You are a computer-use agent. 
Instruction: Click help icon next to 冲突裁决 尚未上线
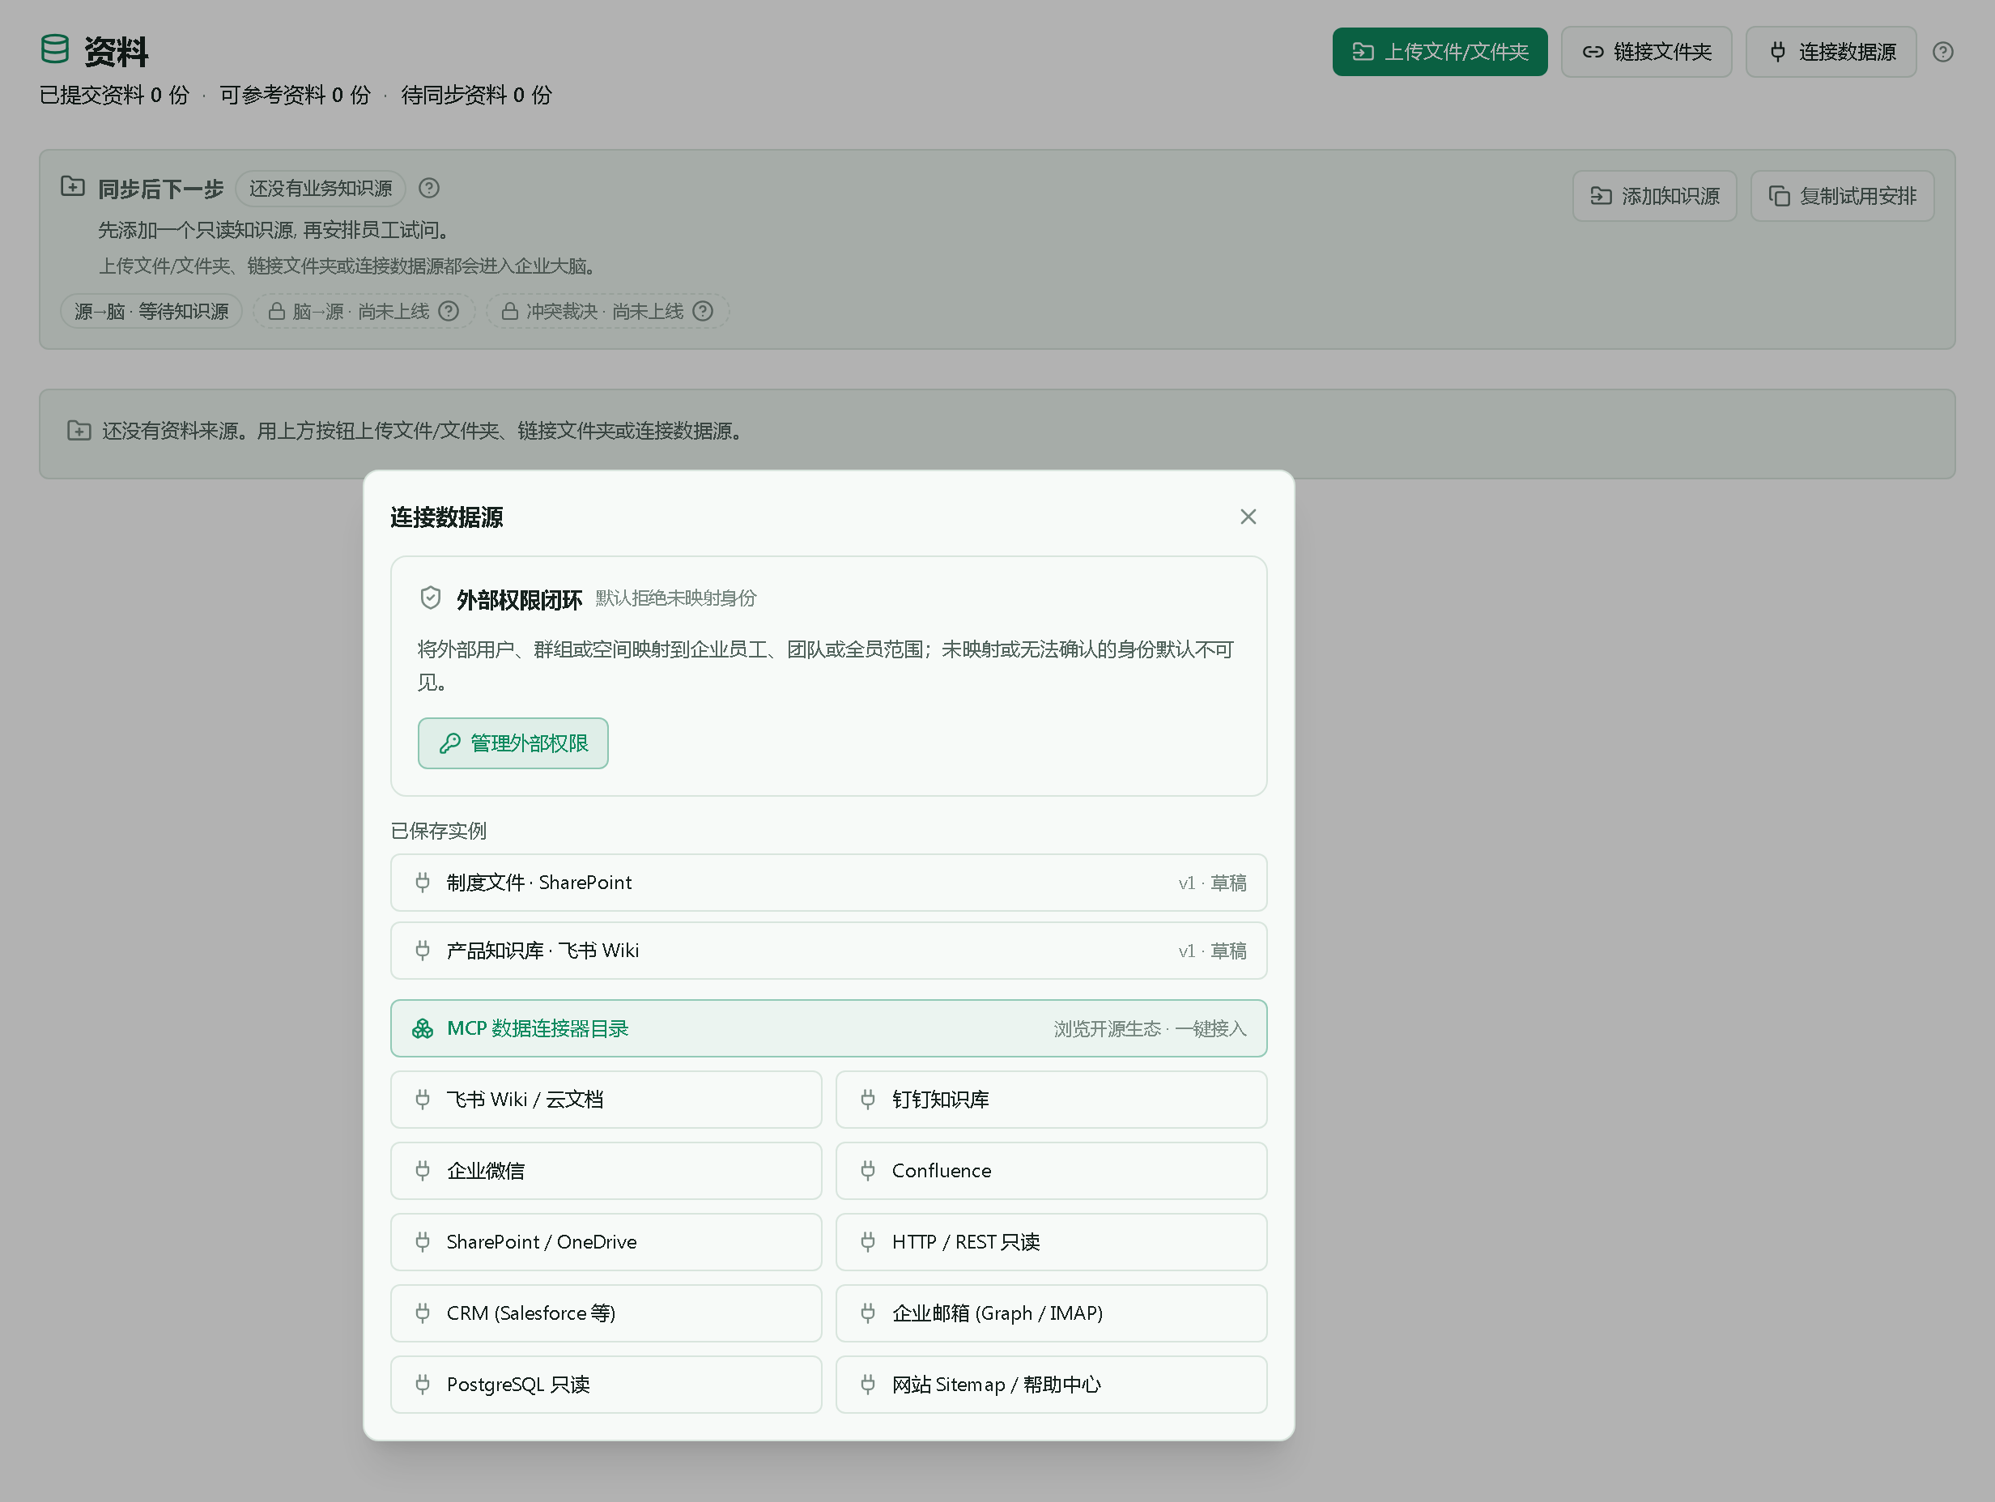click(x=703, y=311)
